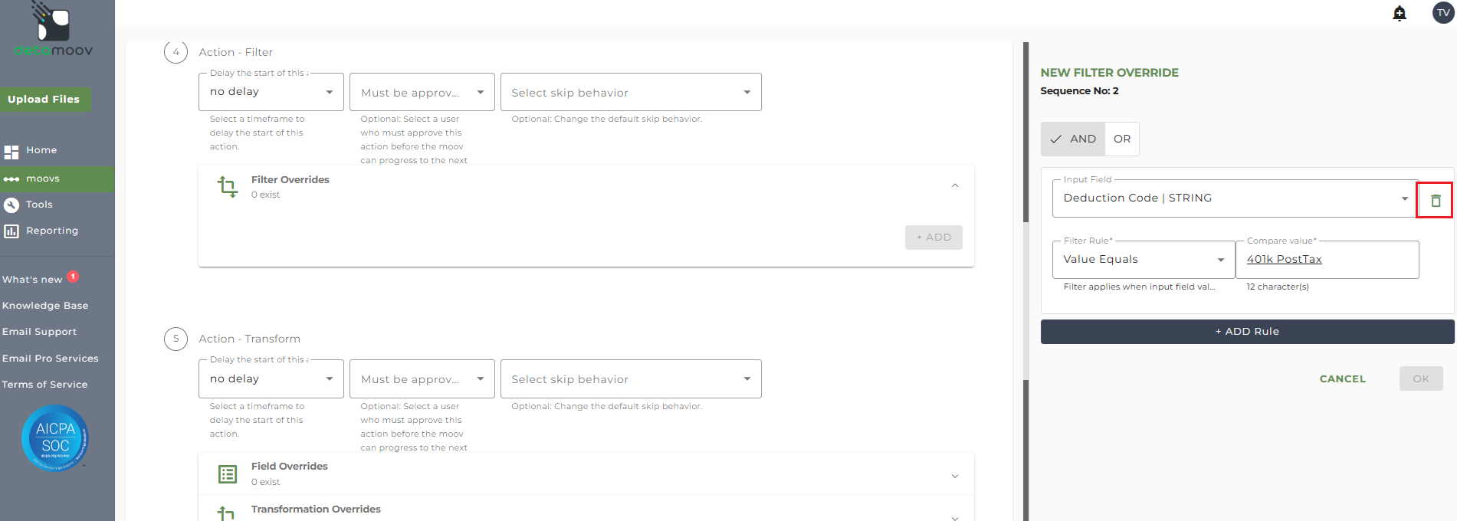Click the AICPA SOC badge
This screenshot has width=1457, height=521.
[55, 437]
